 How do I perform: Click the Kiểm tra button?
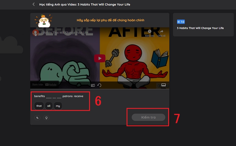[x=148, y=117]
